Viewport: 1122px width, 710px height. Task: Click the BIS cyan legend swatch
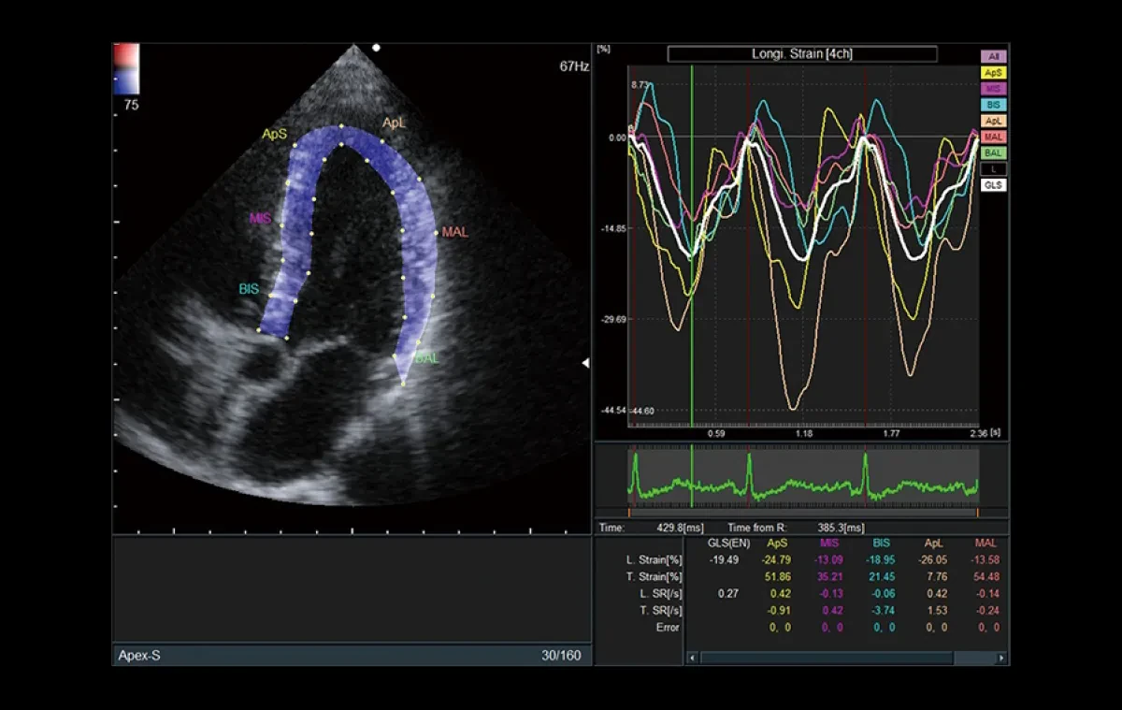point(993,105)
